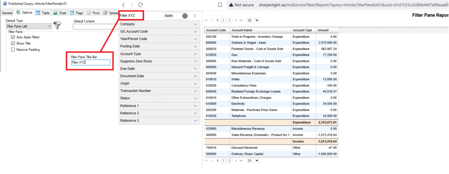The width and height of the screenshot is (449, 174).
Task: Expand the Company filter
Action: tap(159, 25)
